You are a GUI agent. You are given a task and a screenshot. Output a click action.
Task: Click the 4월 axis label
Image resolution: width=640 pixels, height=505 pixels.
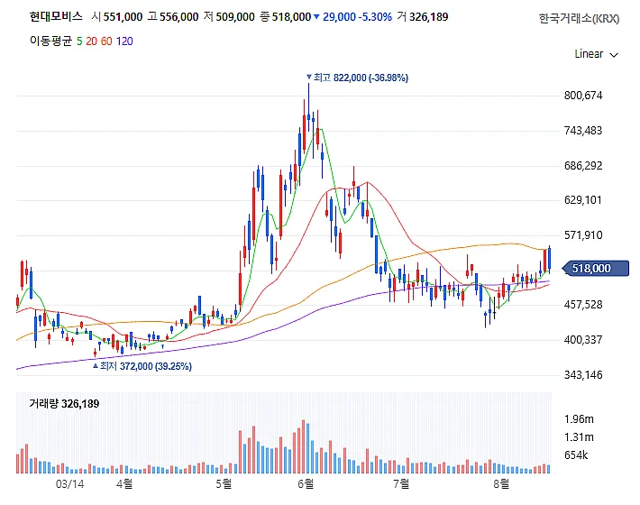click(x=124, y=484)
